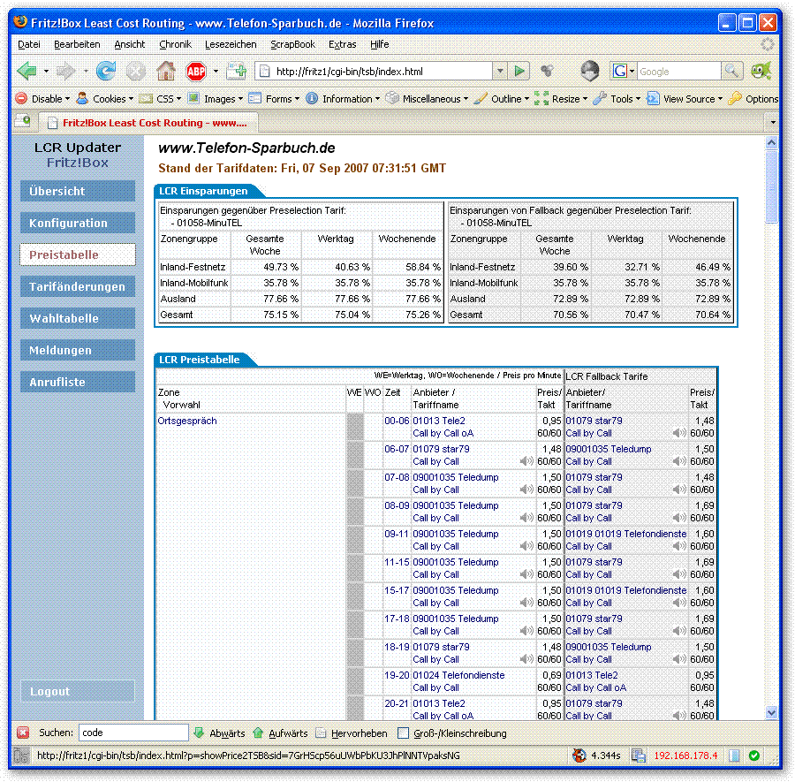Screen dimensions: 795x782
Task: Click the Aufwärts green up arrow
Action: click(x=258, y=733)
